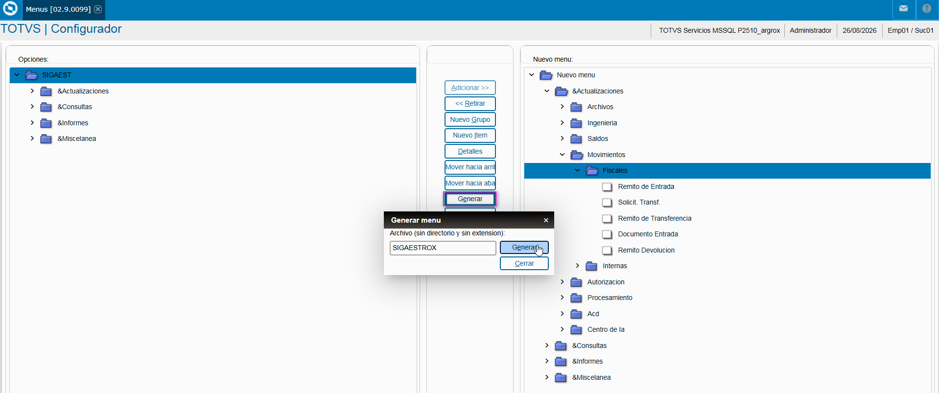Check the Documento Entrada item box
This screenshot has width=939, height=393.
tap(607, 234)
